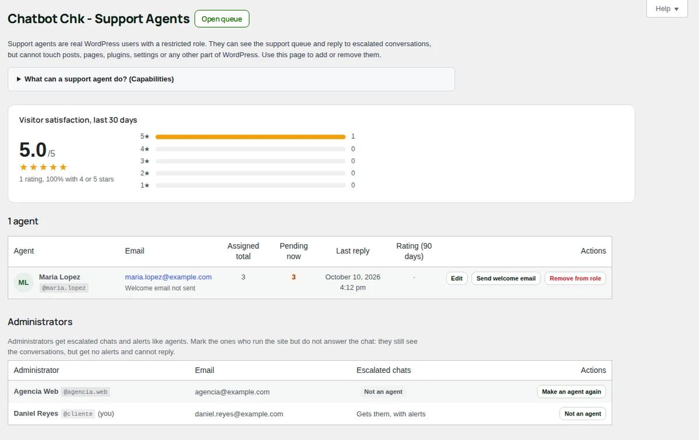
Task: Click agencia@example.com email cell
Action: (232, 392)
